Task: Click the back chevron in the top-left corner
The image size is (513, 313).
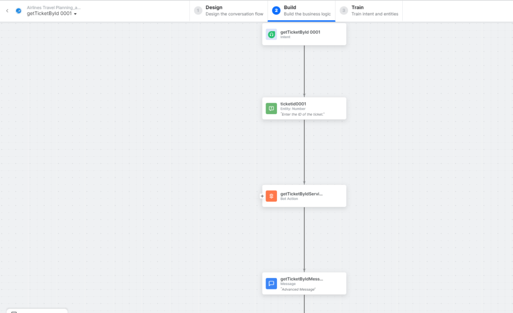Action: [7, 10]
